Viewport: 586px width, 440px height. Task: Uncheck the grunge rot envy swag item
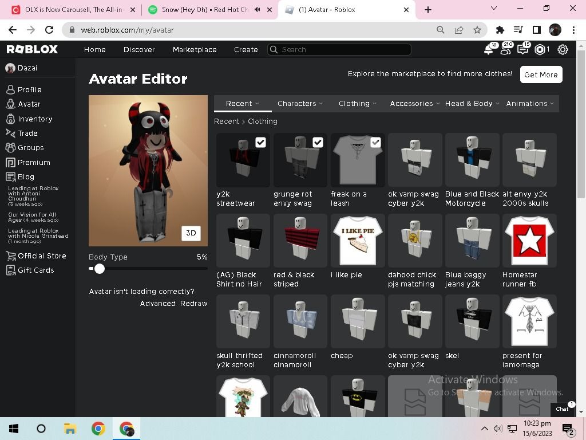coord(318,142)
